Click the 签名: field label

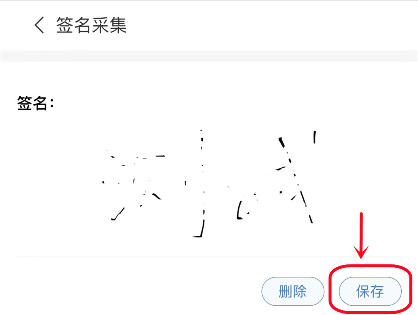(x=36, y=103)
